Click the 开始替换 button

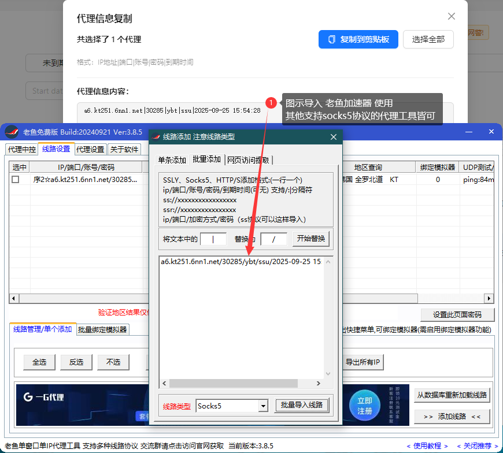point(311,239)
